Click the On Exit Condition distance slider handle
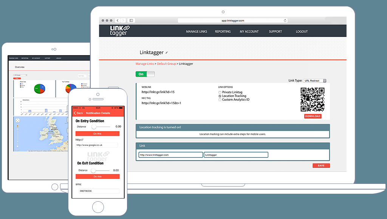This screenshot has width=387, height=219. click(93, 170)
